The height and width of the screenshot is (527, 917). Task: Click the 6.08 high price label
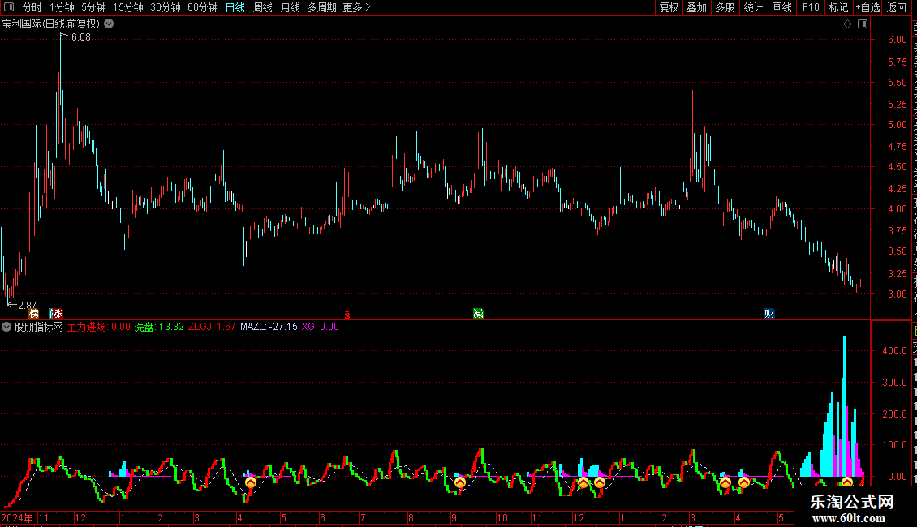point(80,37)
